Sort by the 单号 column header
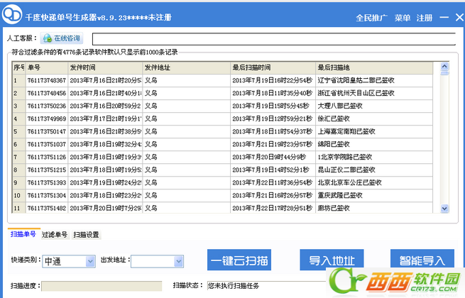 click(x=47, y=67)
